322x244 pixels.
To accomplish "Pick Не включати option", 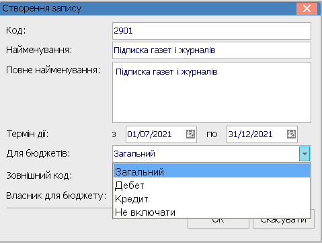I will pyautogui.click(x=212, y=212).
